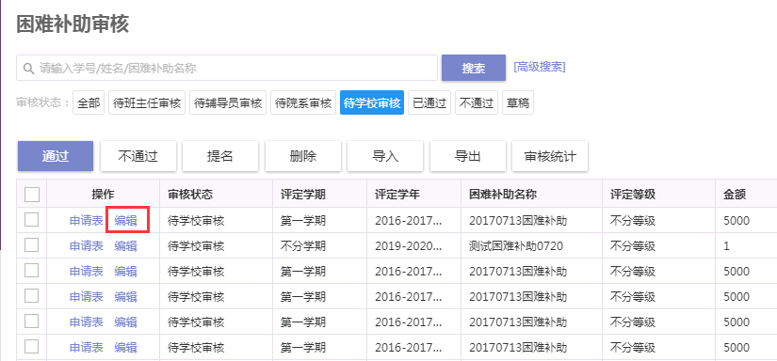
Task: Toggle the select-all checkbox in the table header
Action: pyautogui.click(x=32, y=195)
